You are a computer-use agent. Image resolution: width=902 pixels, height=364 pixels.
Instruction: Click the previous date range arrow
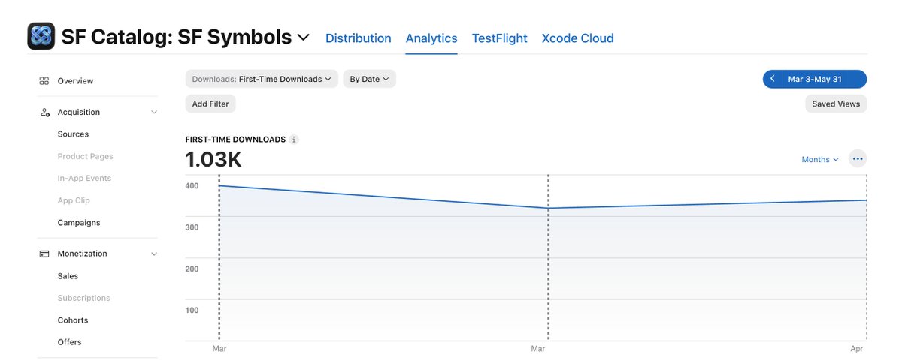[x=772, y=79]
